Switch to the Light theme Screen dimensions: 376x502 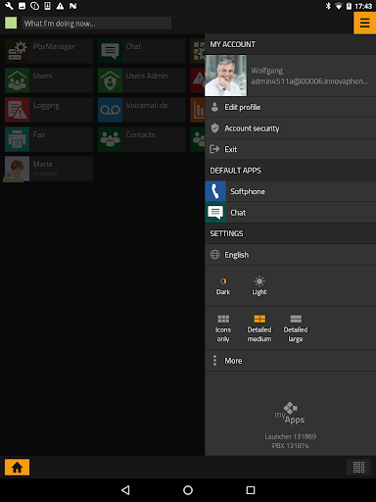(259, 286)
